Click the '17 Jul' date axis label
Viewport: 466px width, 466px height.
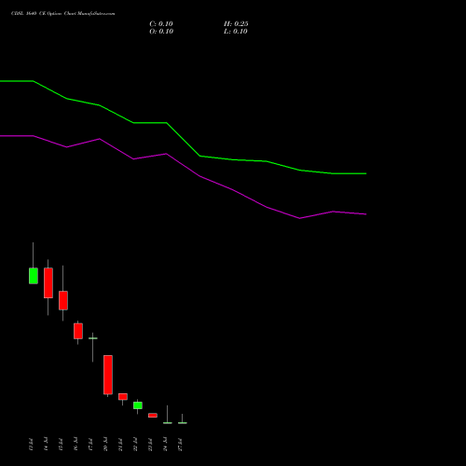90,445
